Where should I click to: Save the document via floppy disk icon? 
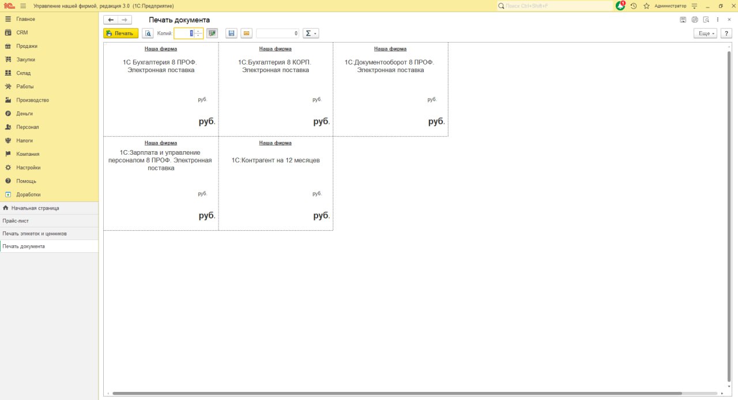[x=231, y=33]
